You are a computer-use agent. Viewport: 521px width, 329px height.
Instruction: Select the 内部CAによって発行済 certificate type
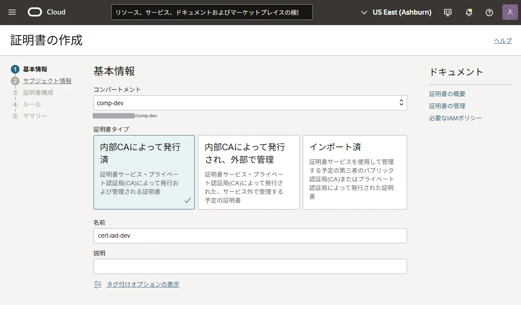click(144, 172)
